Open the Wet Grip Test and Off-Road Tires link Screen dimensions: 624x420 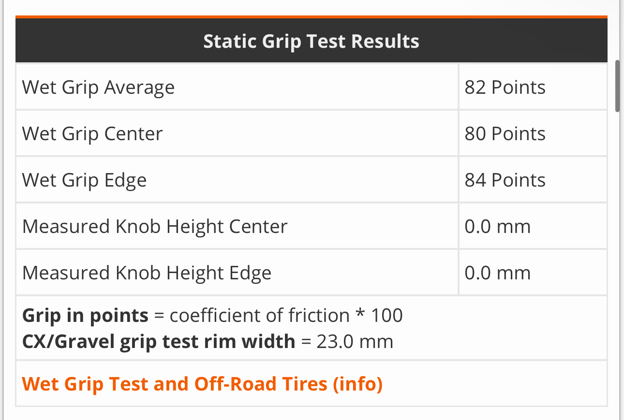(202, 384)
